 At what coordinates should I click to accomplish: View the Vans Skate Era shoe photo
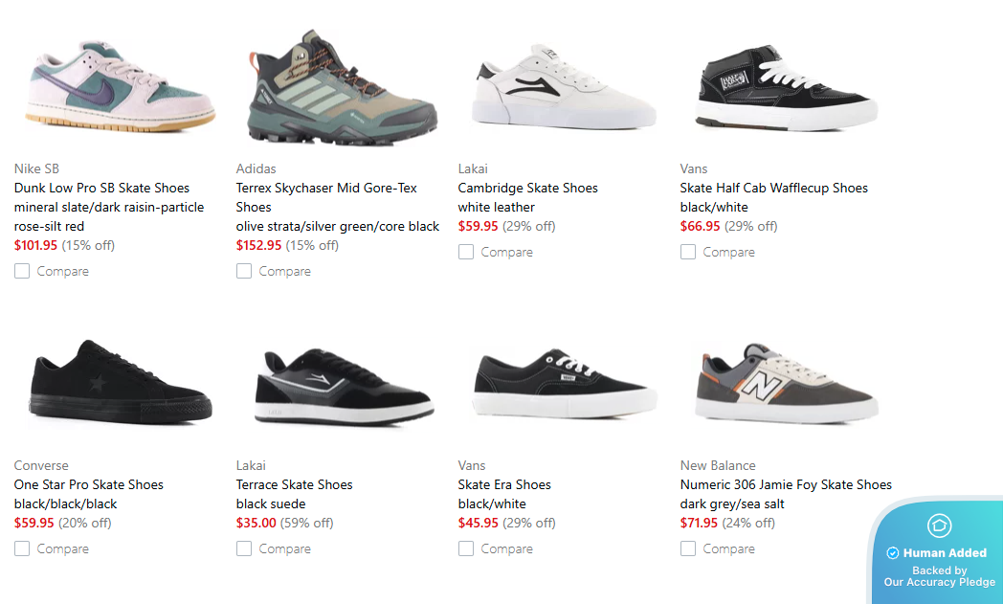click(x=565, y=384)
